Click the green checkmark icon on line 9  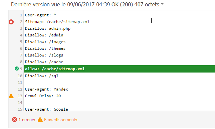coord(17,69)
